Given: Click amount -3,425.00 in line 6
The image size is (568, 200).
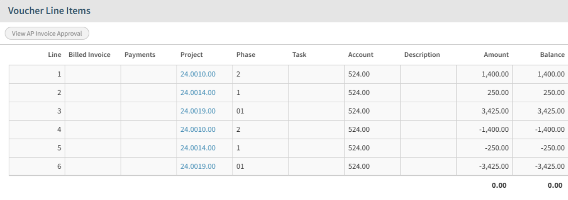Looking at the screenshot, I should (x=494, y=166).
